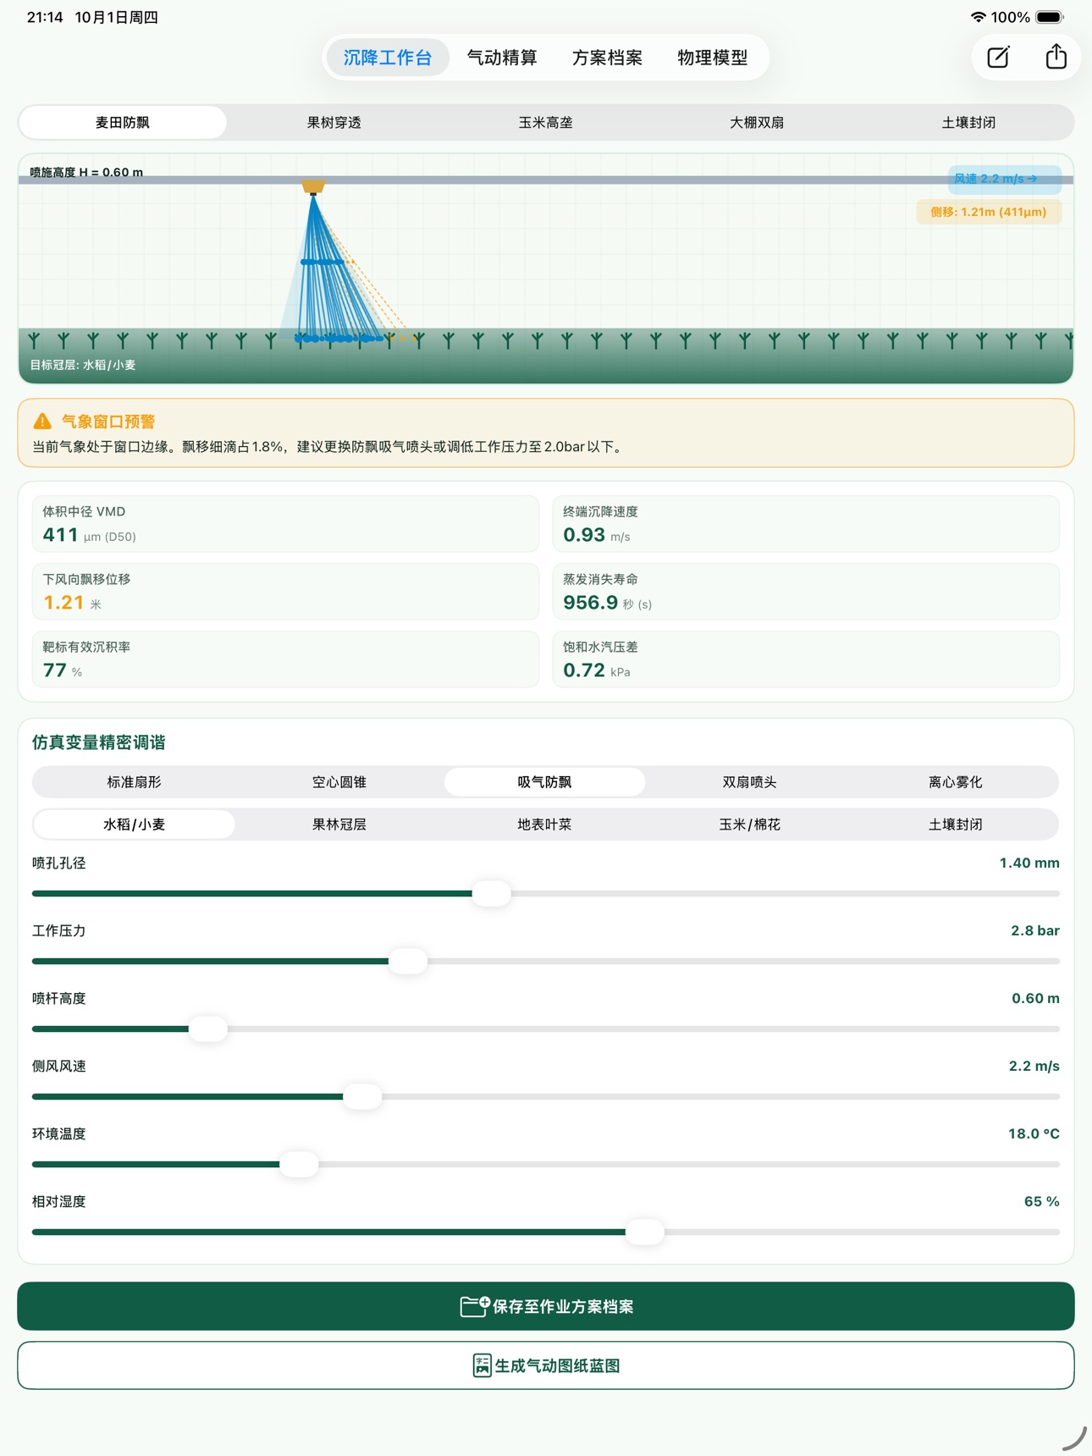
Task: Select the 麦田防飘 preset
Action: pyautogui.click(x=123, y=123)
